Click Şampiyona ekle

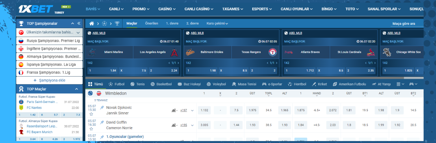(50, 80)
